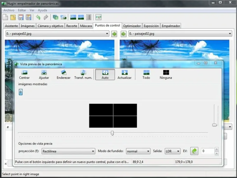Click the 89,9 2,4 coordinates text
Viewport: 237px width, 178px height.
(x=138, y=162)
